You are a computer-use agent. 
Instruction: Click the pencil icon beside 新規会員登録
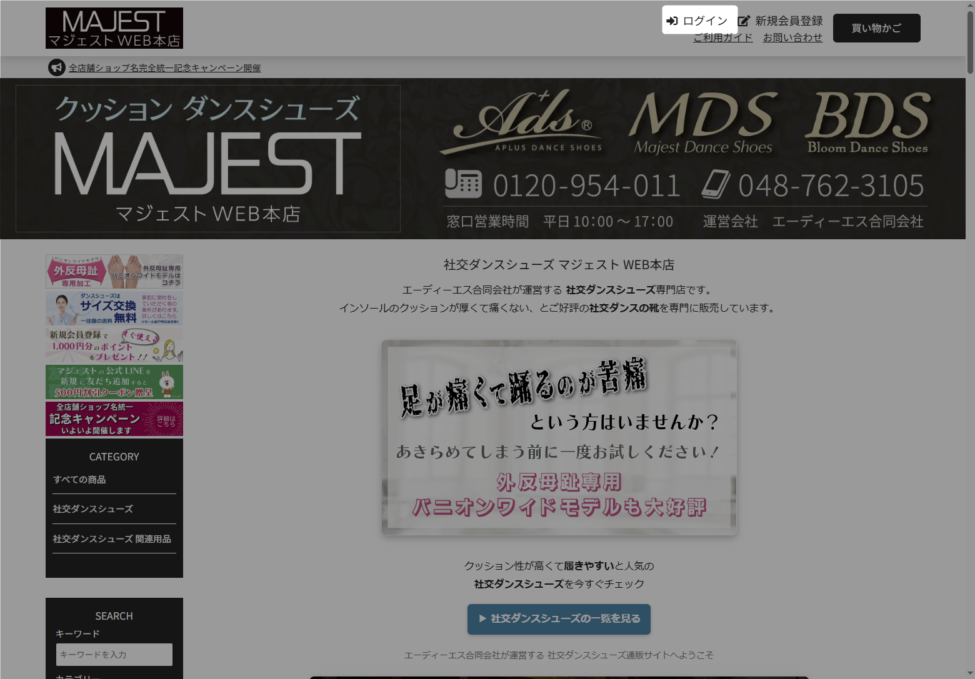(x=744, y=21)
